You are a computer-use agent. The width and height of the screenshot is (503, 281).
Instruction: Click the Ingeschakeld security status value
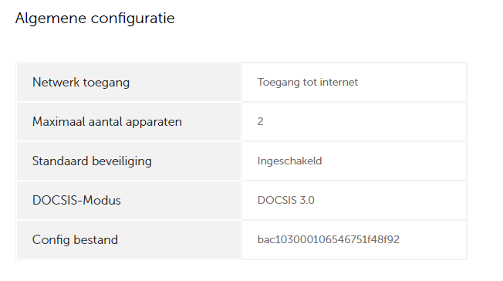click(x=289, y=161)
